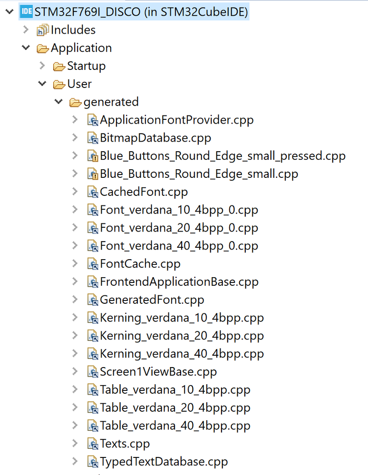Click the Startup folder icon
Viewport: 368px width, 475px height.
59,66
